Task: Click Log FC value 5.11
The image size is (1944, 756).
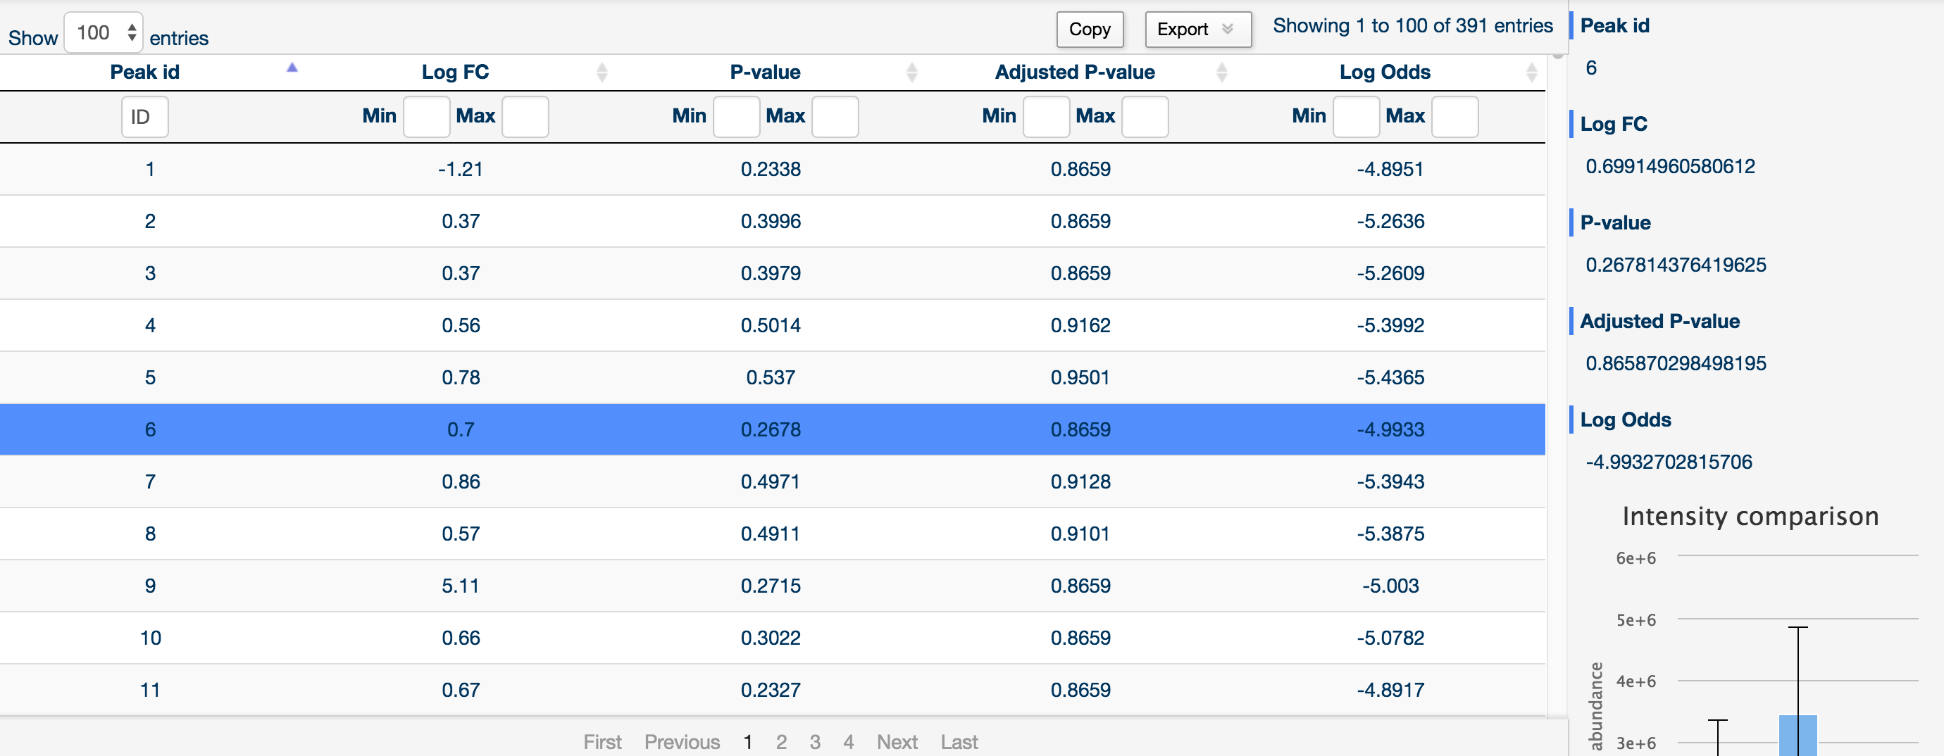Action: coord(461,586)
